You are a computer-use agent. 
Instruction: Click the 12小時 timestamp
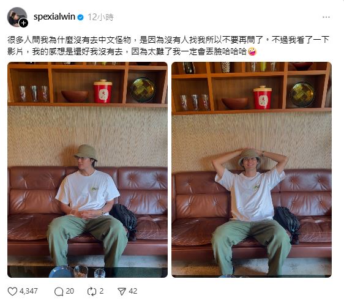(101, 17)
